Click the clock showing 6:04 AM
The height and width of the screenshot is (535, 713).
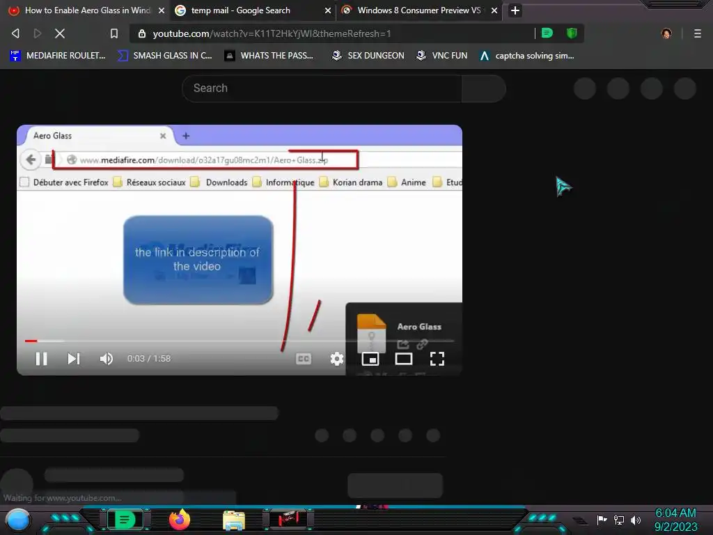(x=675, y=520)
